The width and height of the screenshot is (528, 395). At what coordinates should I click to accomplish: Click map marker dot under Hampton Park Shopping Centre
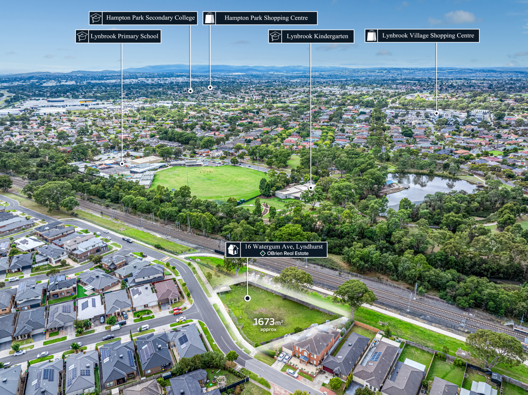210,88
